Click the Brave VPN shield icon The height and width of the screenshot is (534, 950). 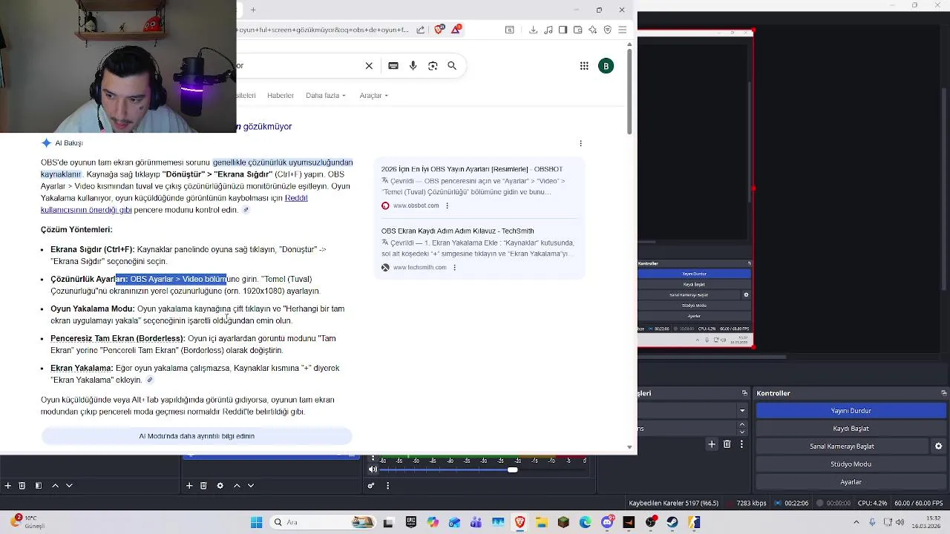tap(607, 30)
